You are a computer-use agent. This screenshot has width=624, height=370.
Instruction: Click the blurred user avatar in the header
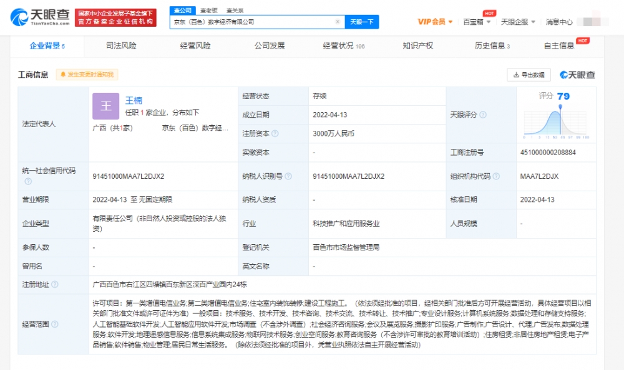coord(593,21)
